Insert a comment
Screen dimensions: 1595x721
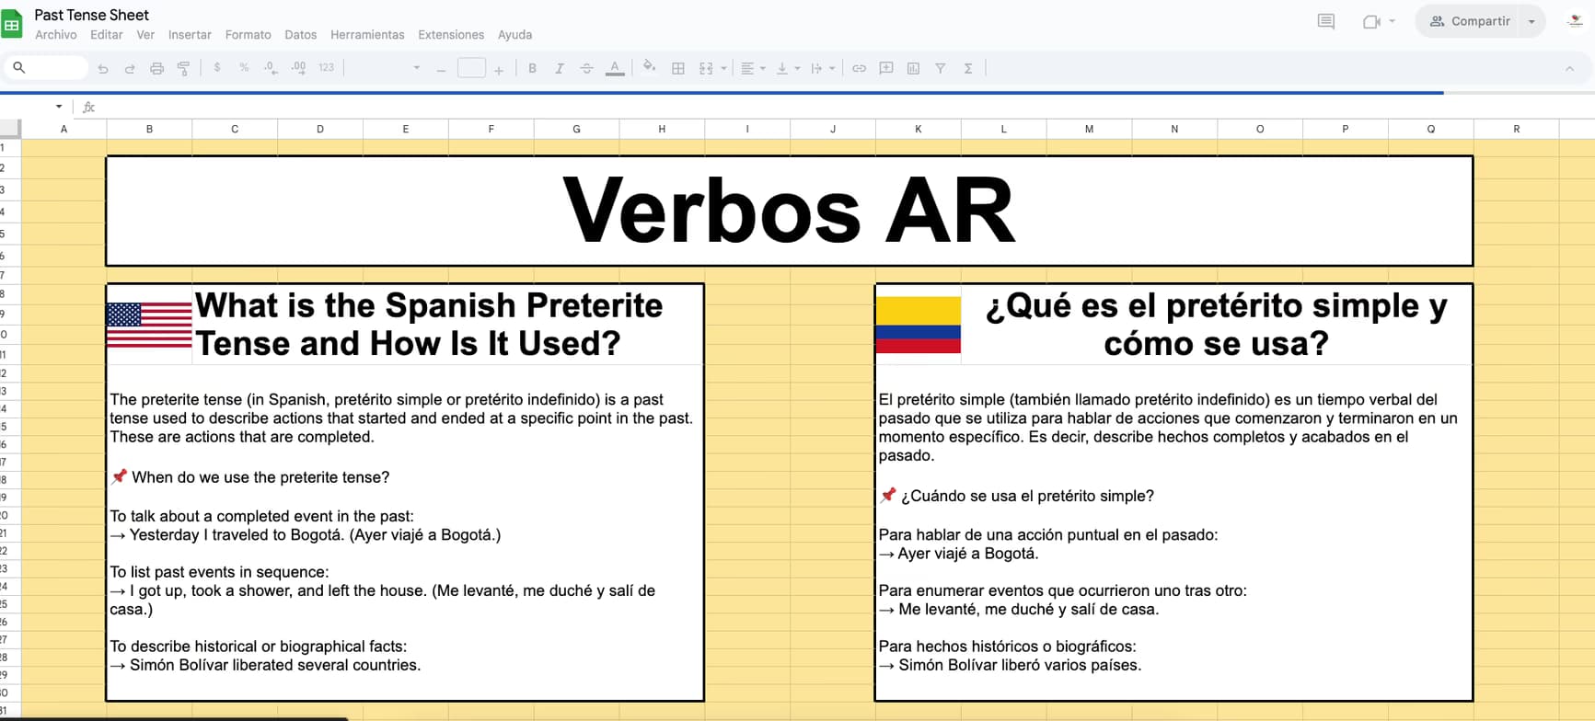click(x=886, y=68)
